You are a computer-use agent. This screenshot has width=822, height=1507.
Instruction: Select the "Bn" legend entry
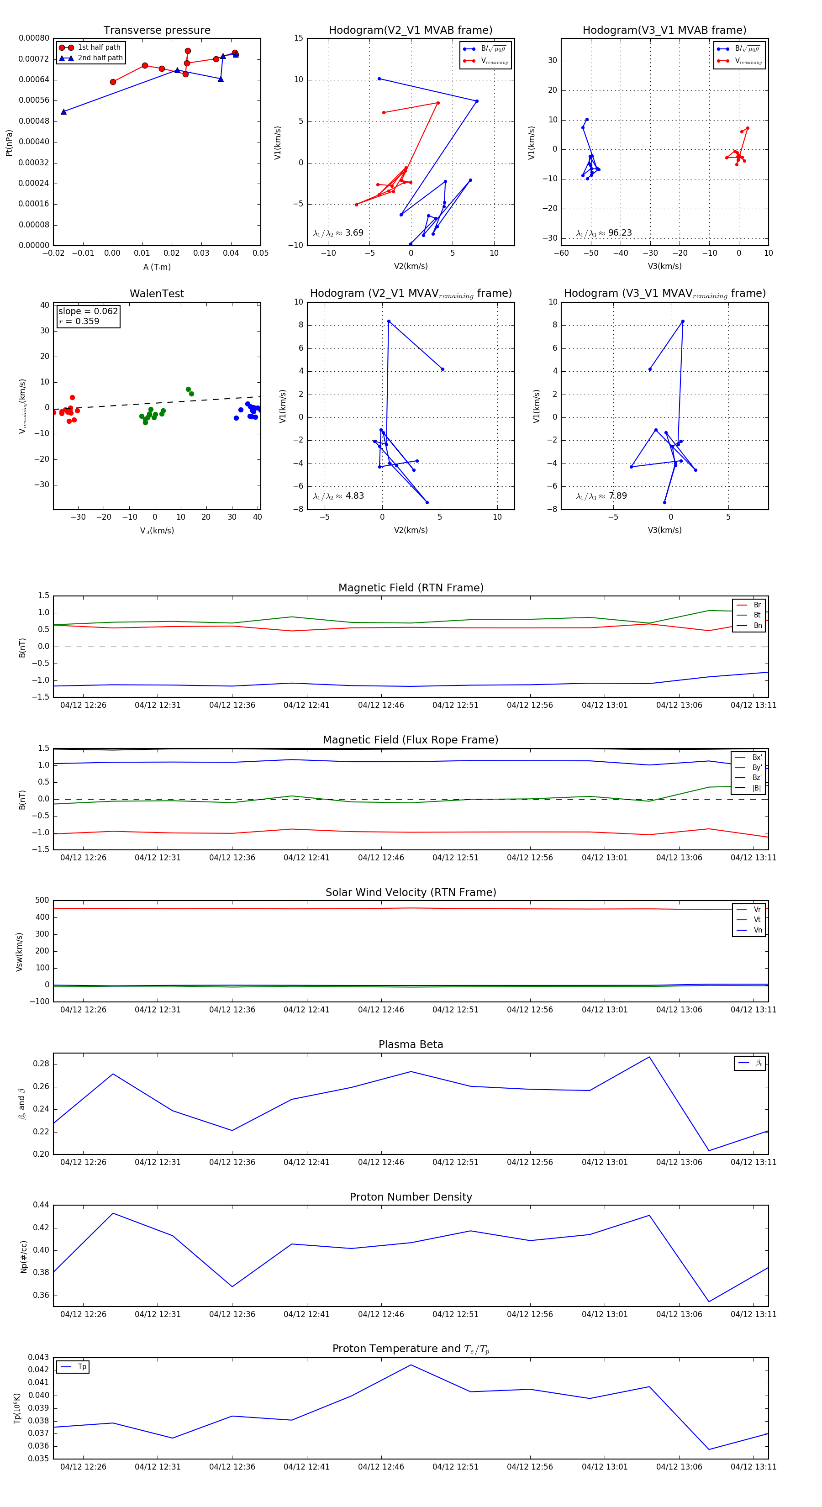[x=749, y=625]
